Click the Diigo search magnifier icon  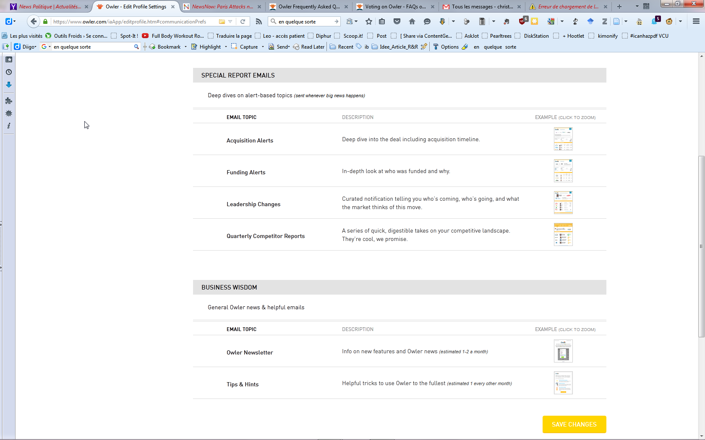pyautogui.click(x=136, y=47)
